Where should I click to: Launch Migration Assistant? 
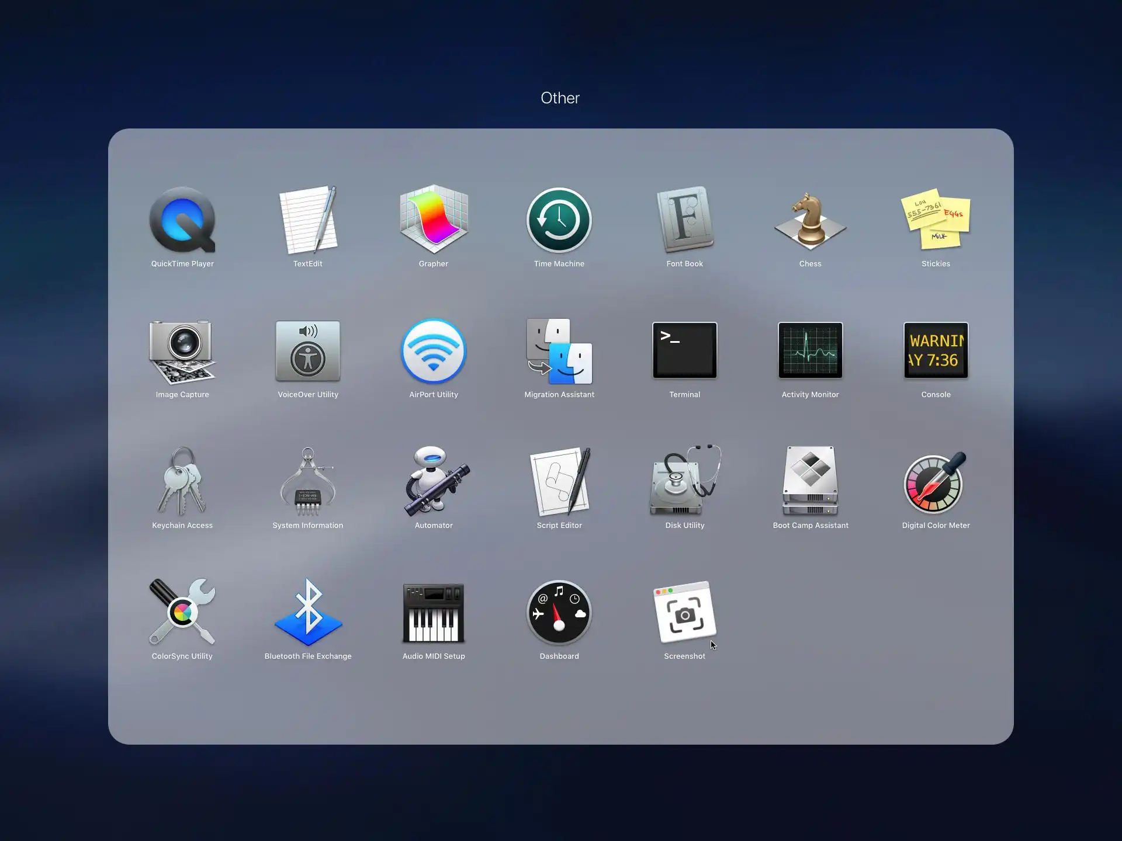(559, 350)
